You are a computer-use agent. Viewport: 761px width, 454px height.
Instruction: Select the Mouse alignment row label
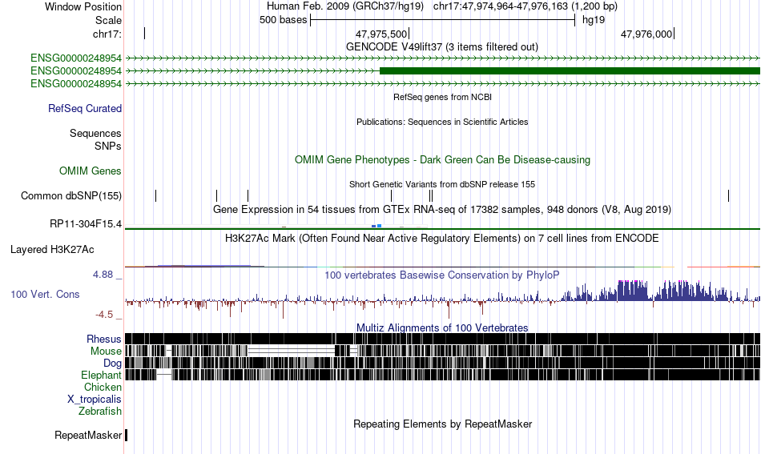tap(106, 352)
